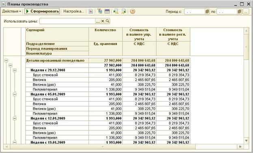Click the Ед. хранения header cell
This screenshot has width=253, height=153.
pyautogui.click(x=106, y=49)
